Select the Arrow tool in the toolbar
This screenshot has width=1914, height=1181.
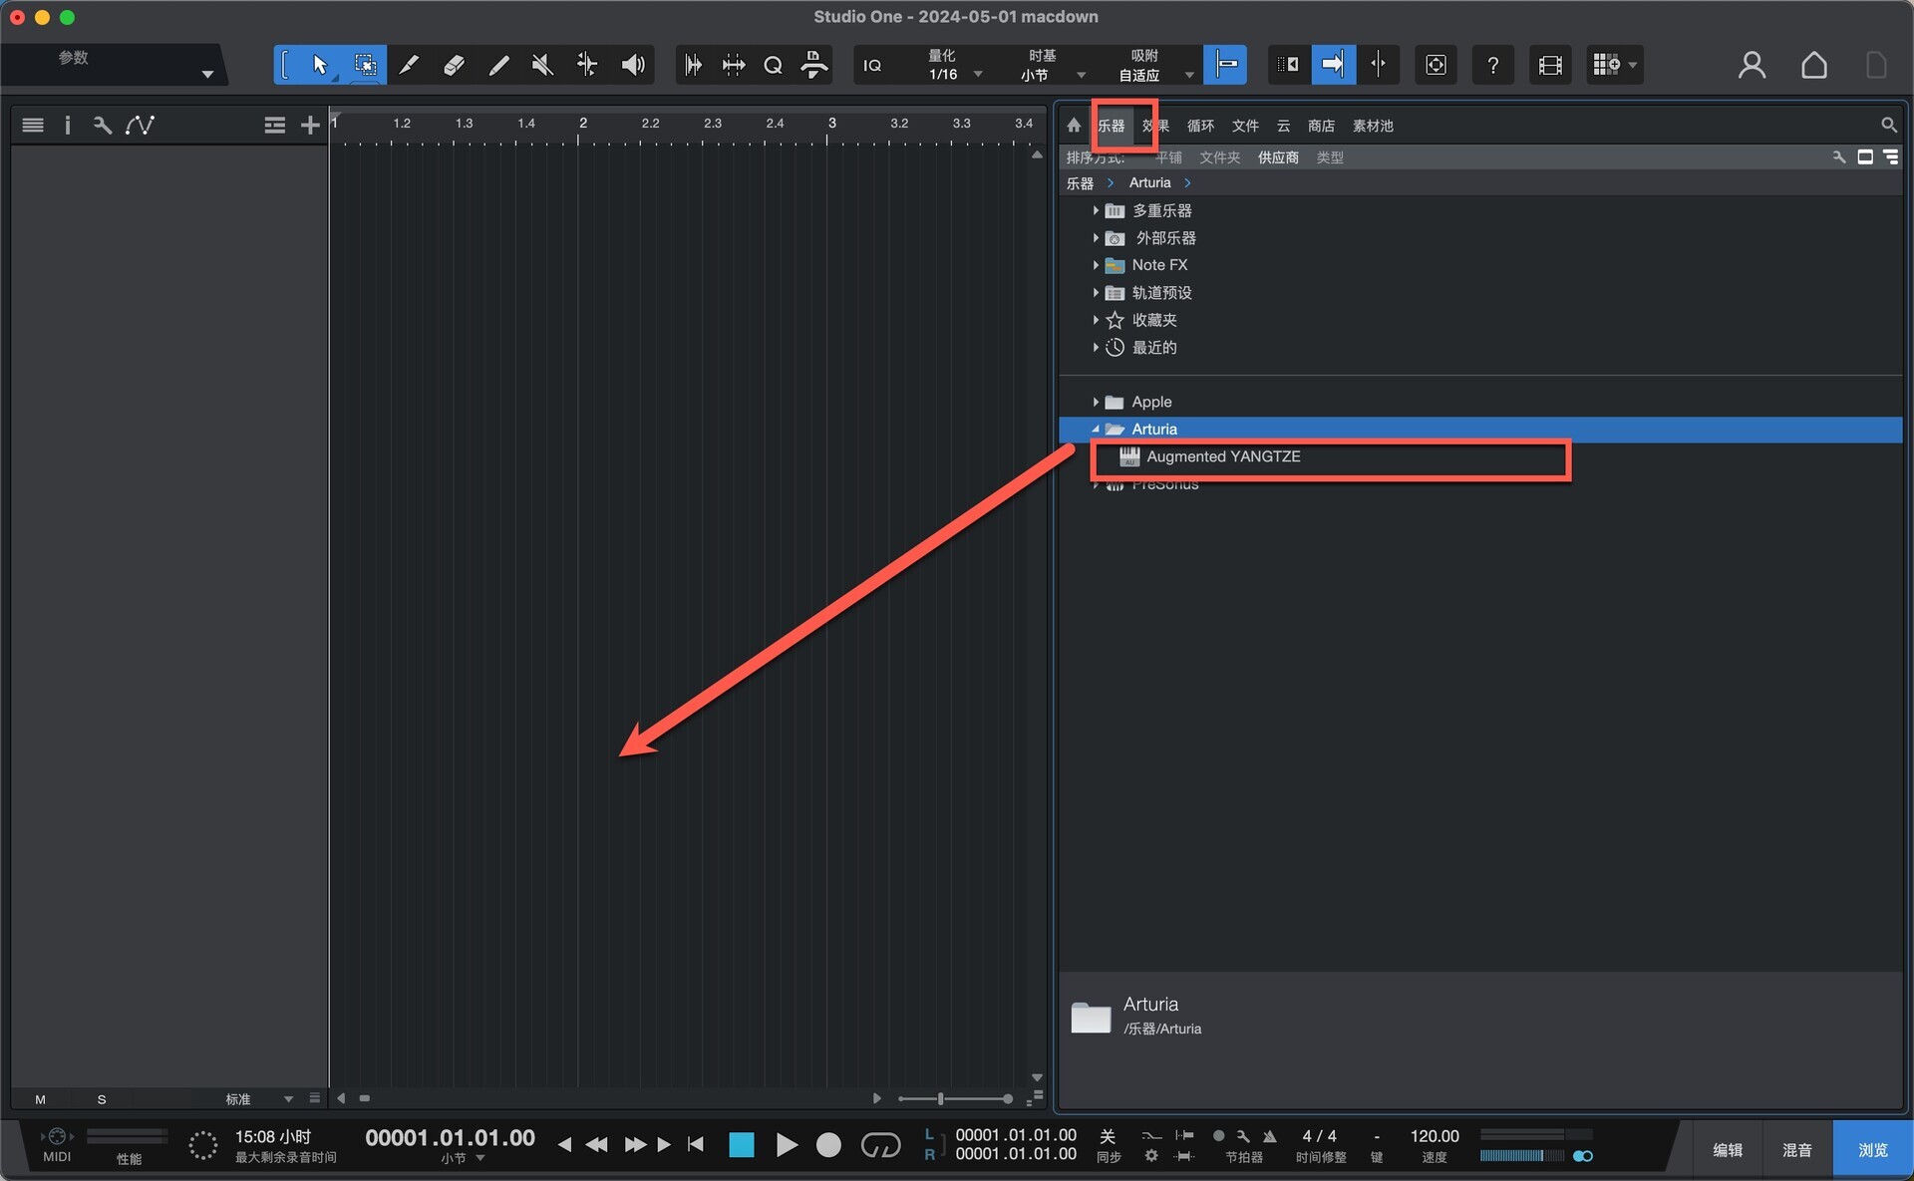[x=319, y=65]
